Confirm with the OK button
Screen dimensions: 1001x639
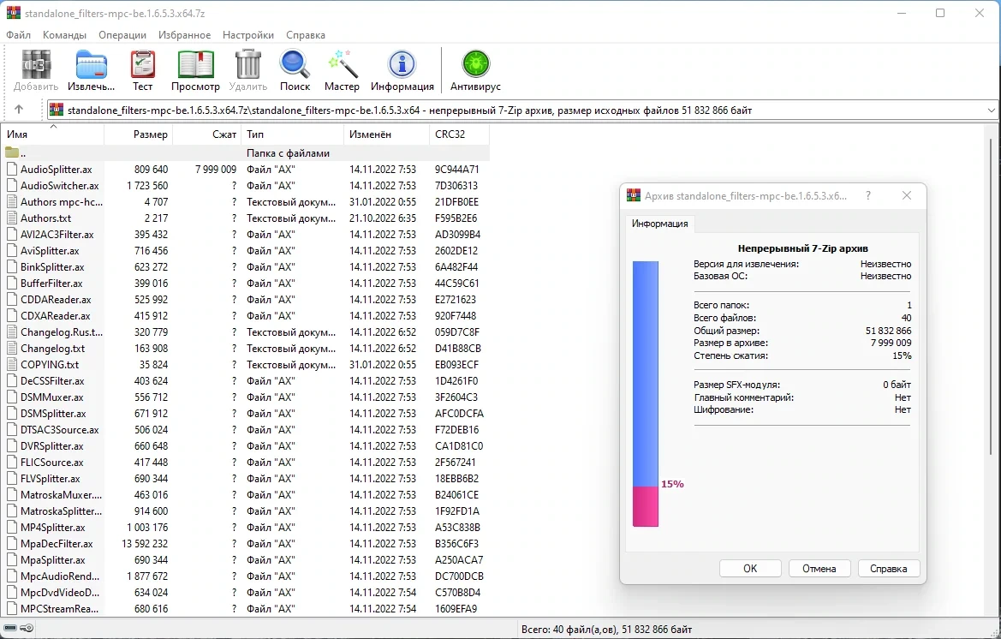[x=750, y=568]
